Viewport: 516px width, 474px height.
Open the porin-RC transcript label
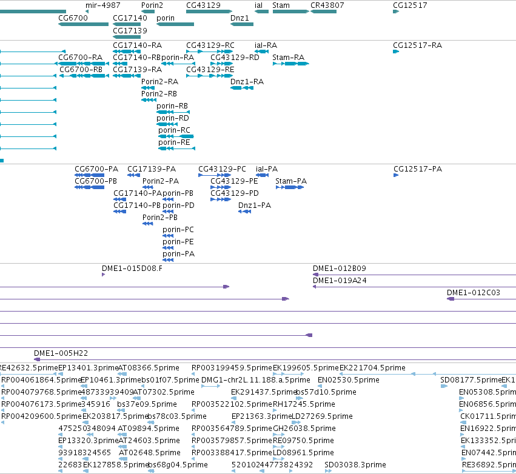pos(174,130)
